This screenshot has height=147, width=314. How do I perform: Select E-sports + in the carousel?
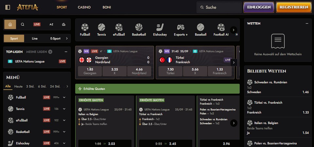pos(181,30)
